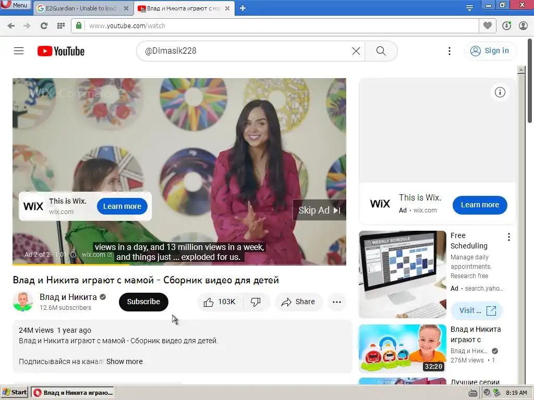Close the E2Guardian tab
The height and width of the screenshot is (400, 534).
click(126, 8)
